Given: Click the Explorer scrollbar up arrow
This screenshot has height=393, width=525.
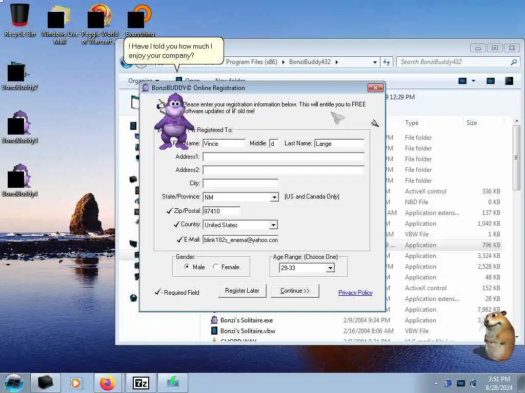Looking at the screenshot, I should pos(517,121).
